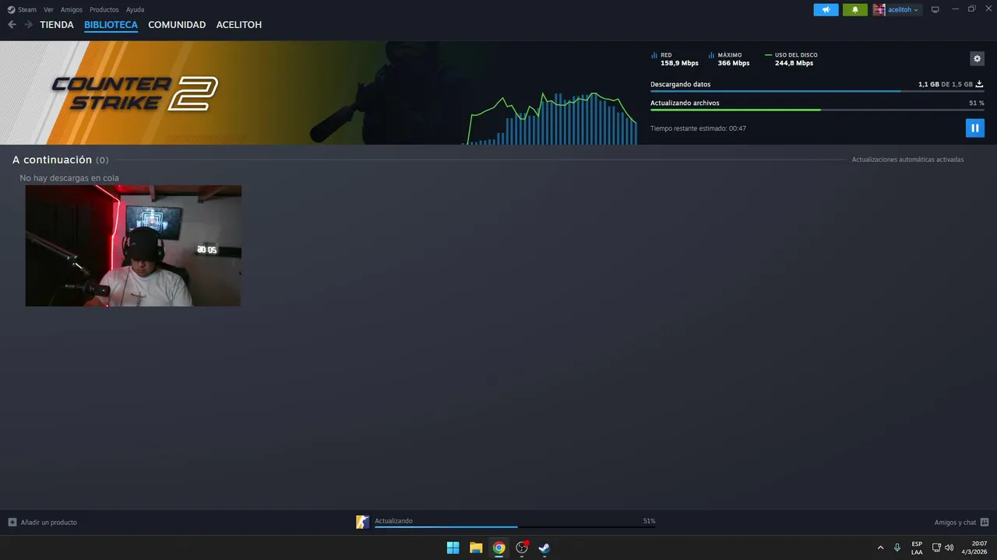
Task: Open the Windows Start menu
Action: point(453,548)
